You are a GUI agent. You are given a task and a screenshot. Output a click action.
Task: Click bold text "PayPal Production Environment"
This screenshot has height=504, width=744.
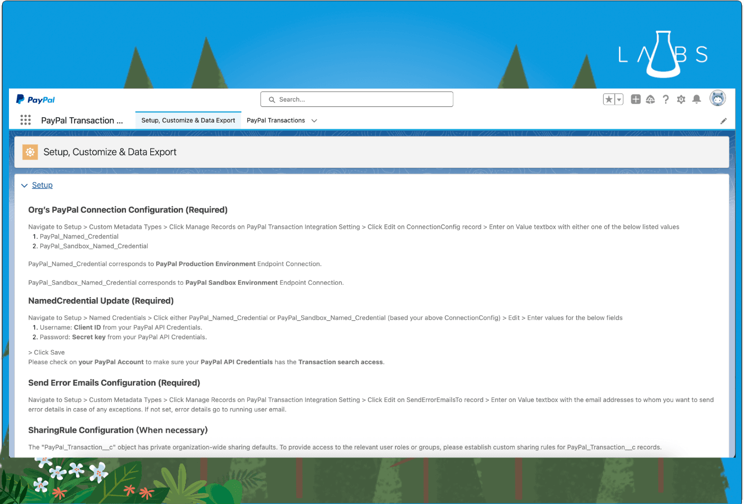point(206,264)
